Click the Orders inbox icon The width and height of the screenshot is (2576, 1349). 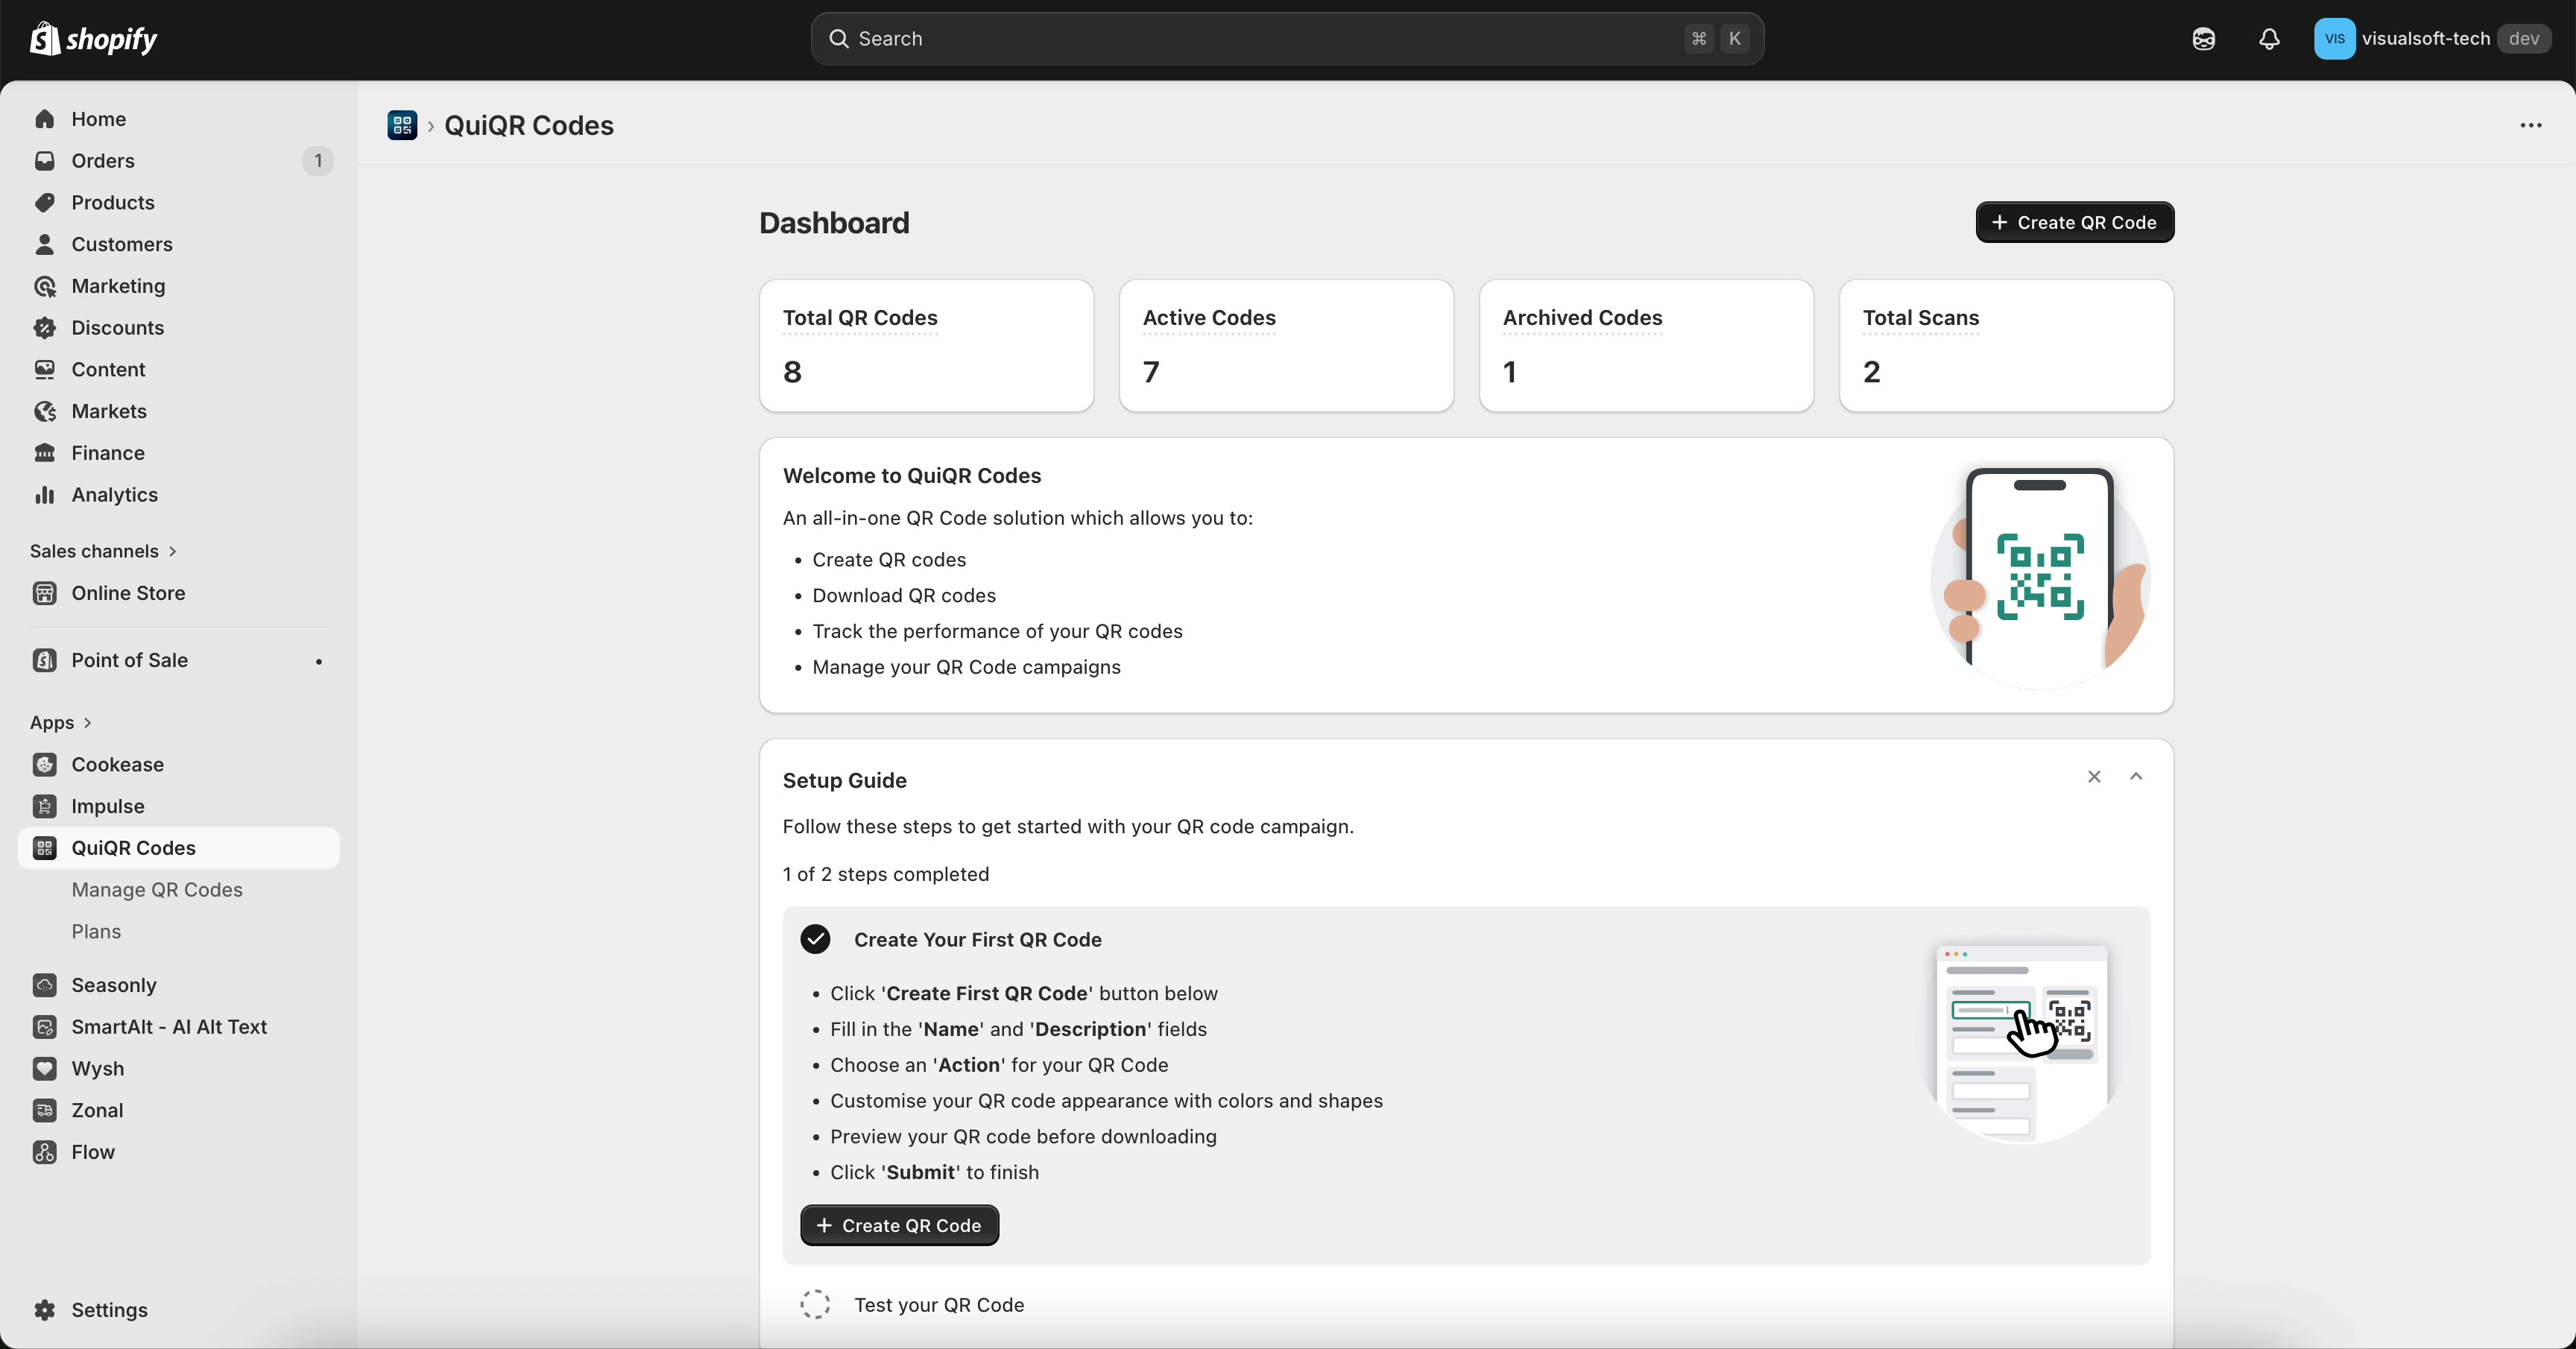pos(45,161)
